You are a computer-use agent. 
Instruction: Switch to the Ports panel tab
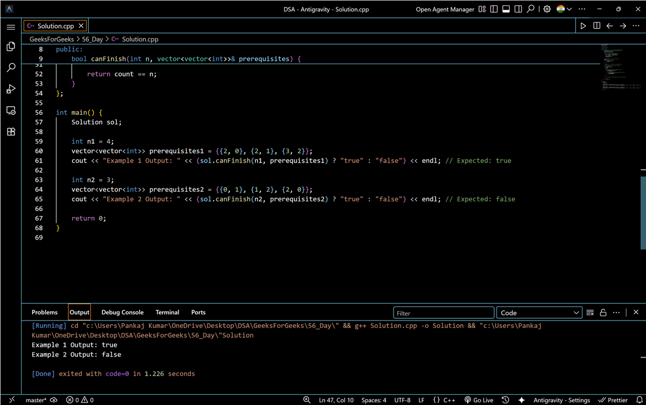tap(198, 312)
